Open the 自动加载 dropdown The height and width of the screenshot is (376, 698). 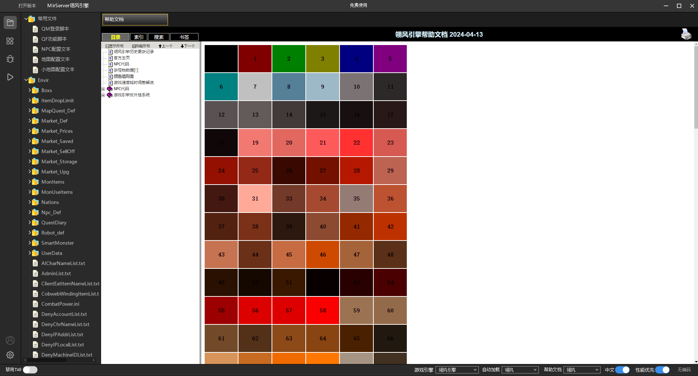click(x=520, y=370)
